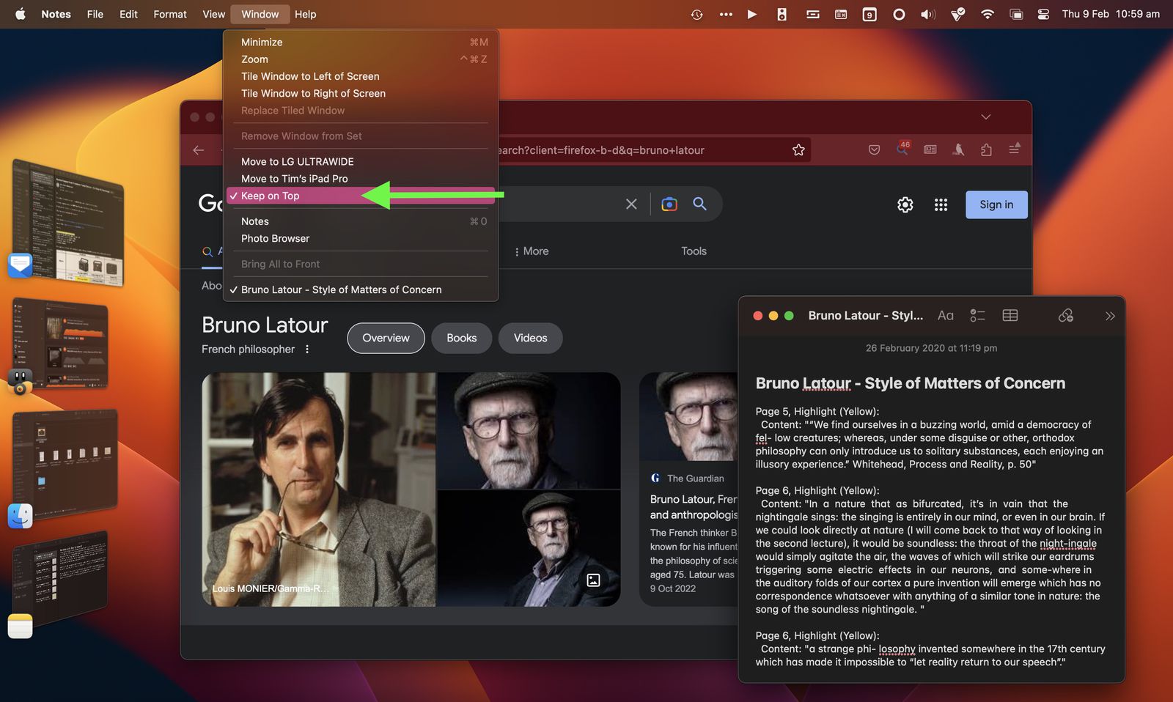The height and width of the screenshot is (702, 1173).
Task: Add a table to the note
Action: 1010,316
